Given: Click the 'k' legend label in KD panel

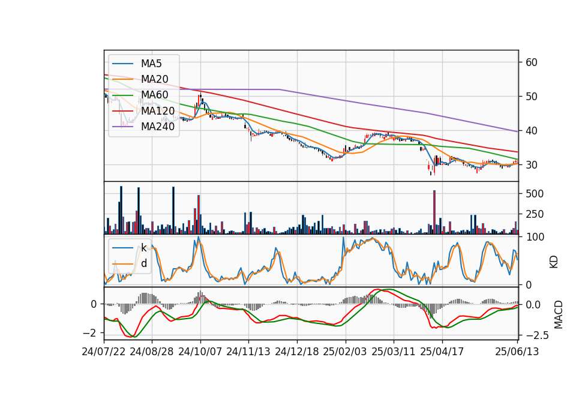Looking at the screenshot, I should pyautogui.click(x=144, y=248).
